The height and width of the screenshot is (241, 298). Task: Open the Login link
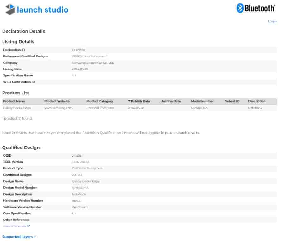[x=272, y=21]
